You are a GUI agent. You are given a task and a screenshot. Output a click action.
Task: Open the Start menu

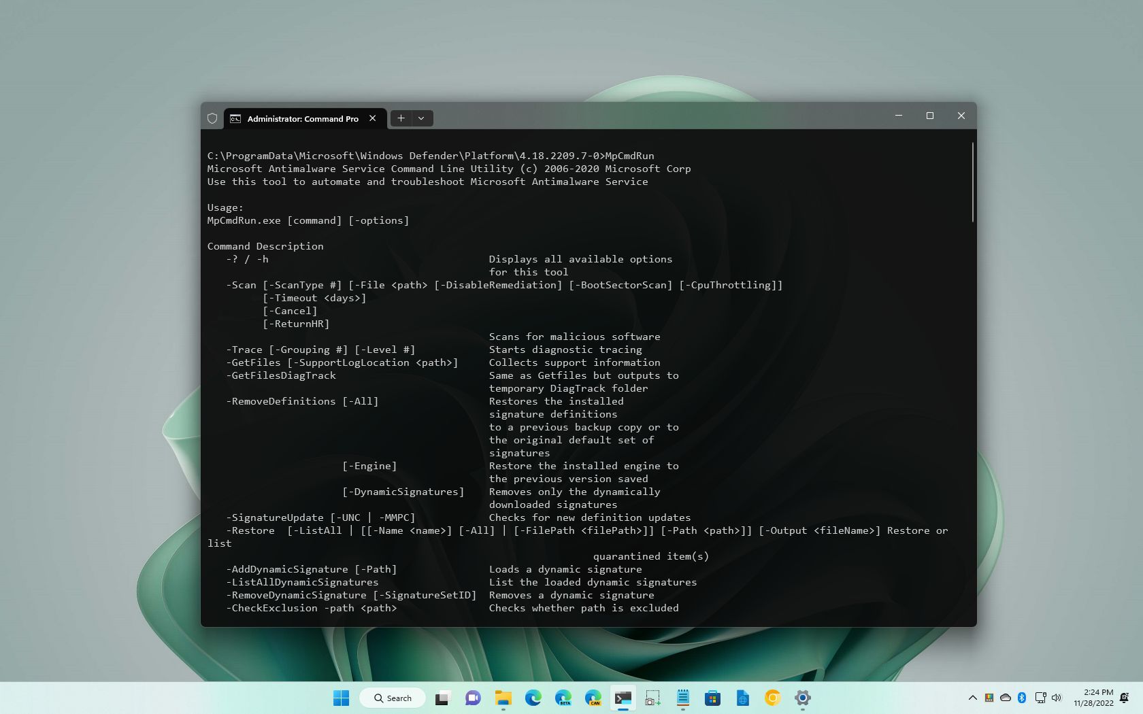tap(342, 698)
